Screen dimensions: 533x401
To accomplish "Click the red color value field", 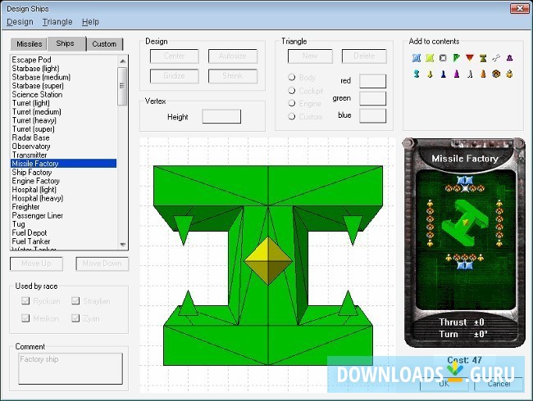I will pos(372,81).
